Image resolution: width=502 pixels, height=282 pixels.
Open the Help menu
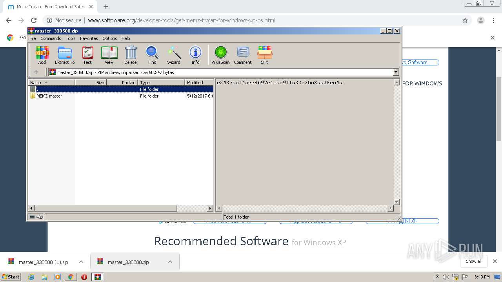coord(125,38)
